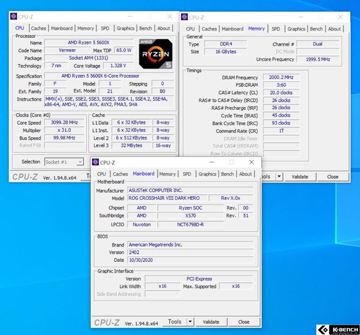Select the Mainboard tab in the front window
The height and width of the screenshot is (335, 360).
point(143,174)
